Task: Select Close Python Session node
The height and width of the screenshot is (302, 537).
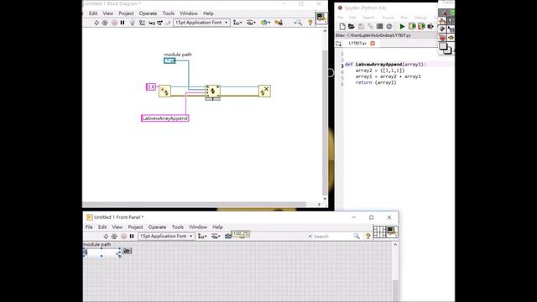Action: [x=264, y=91]
